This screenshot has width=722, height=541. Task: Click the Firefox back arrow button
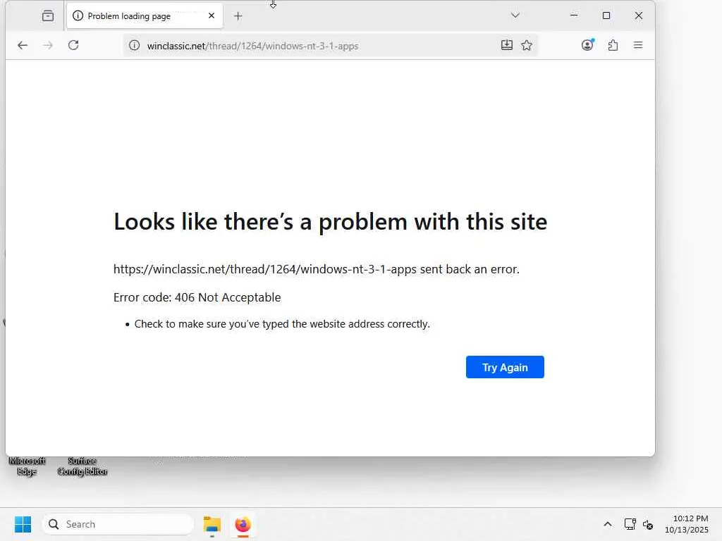pyautogui.click(x=23, y=45)
